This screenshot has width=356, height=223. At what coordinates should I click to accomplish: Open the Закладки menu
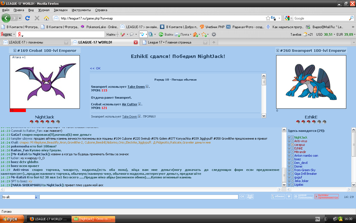(x=60, y=10)
